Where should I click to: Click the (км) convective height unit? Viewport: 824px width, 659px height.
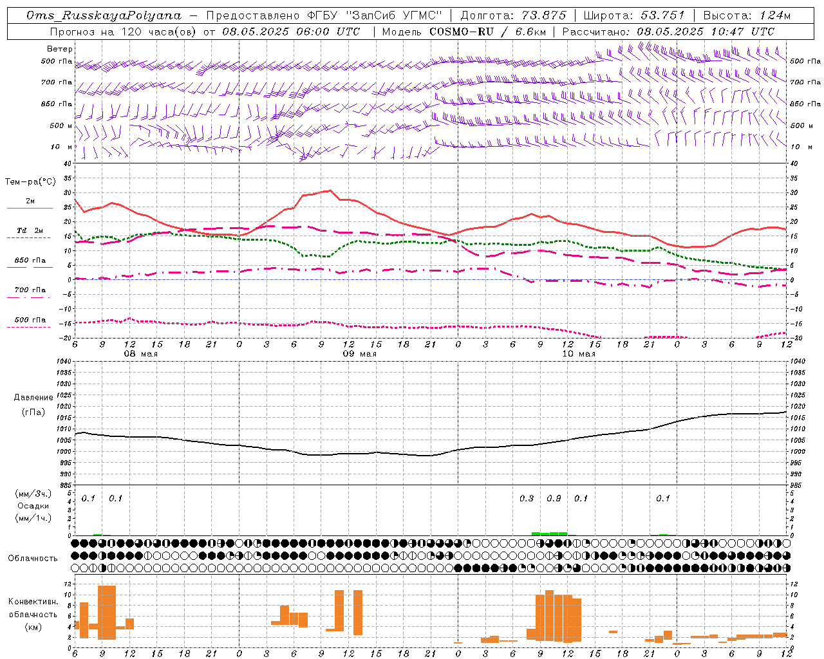pyautogui.click(x=33, y=626)
